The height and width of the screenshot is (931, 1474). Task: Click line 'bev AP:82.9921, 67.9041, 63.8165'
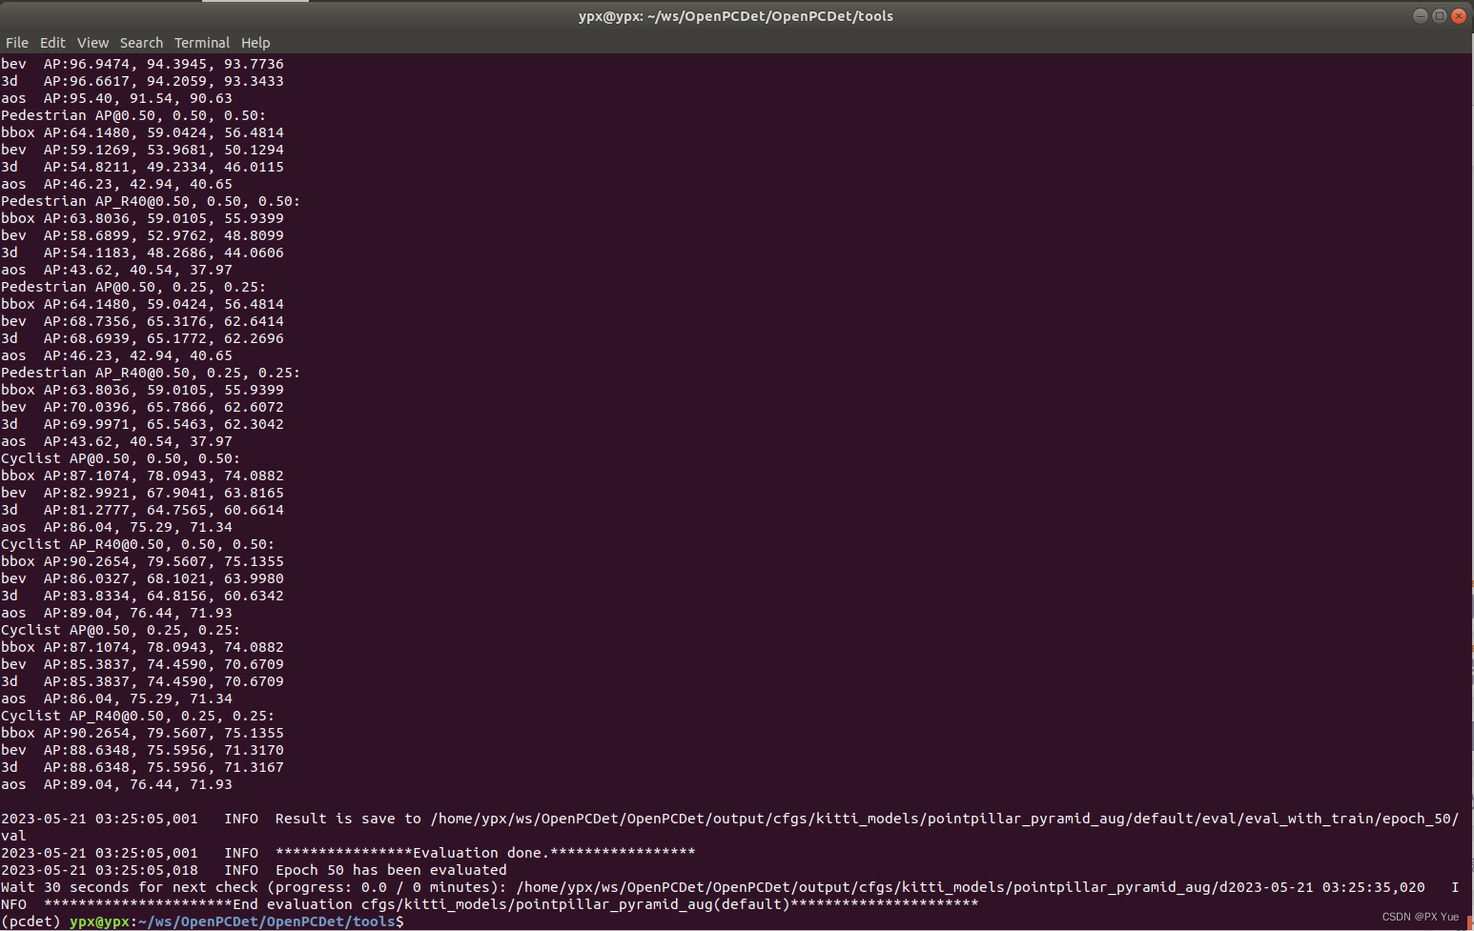tap(142, 493)
